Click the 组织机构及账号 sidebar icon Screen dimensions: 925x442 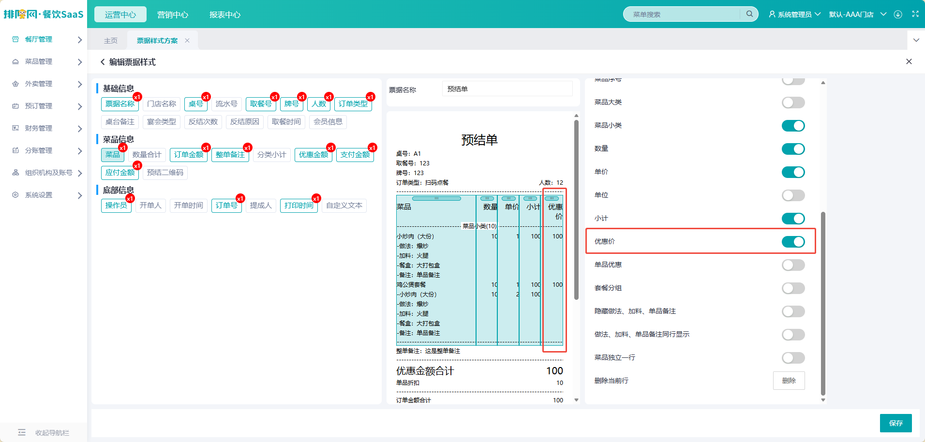pyautogui.click(x=15, y=173)
